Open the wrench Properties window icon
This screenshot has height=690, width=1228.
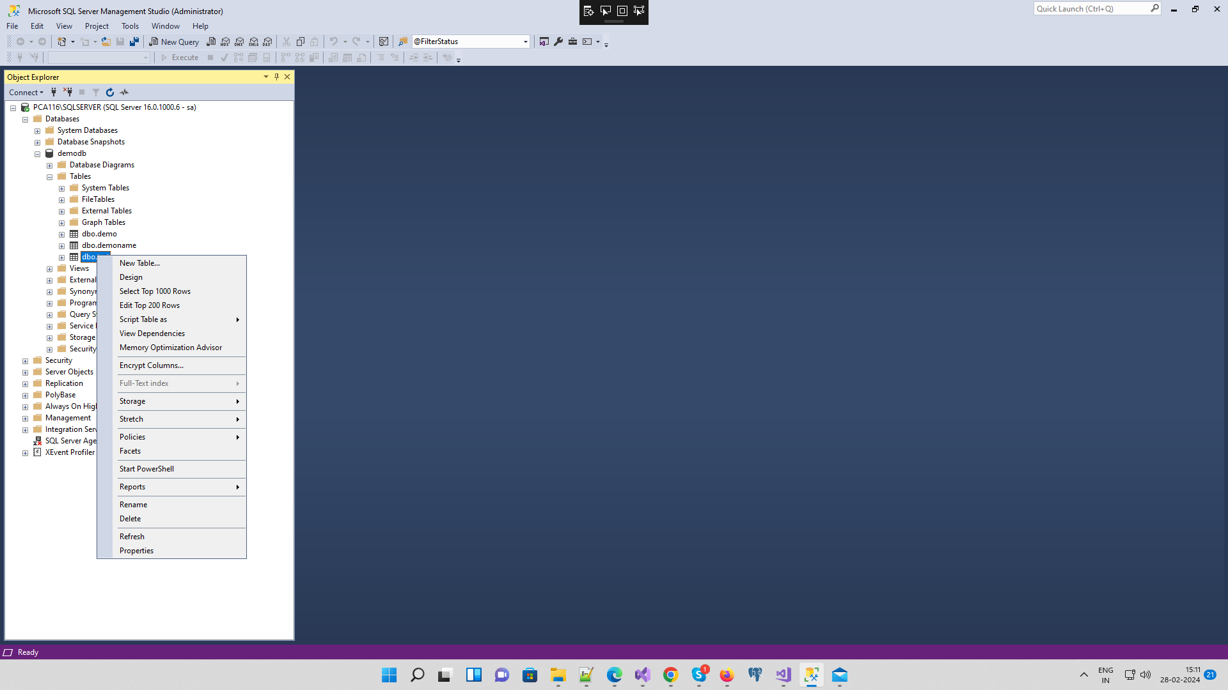pyautogui.click(x=558, y=42)
